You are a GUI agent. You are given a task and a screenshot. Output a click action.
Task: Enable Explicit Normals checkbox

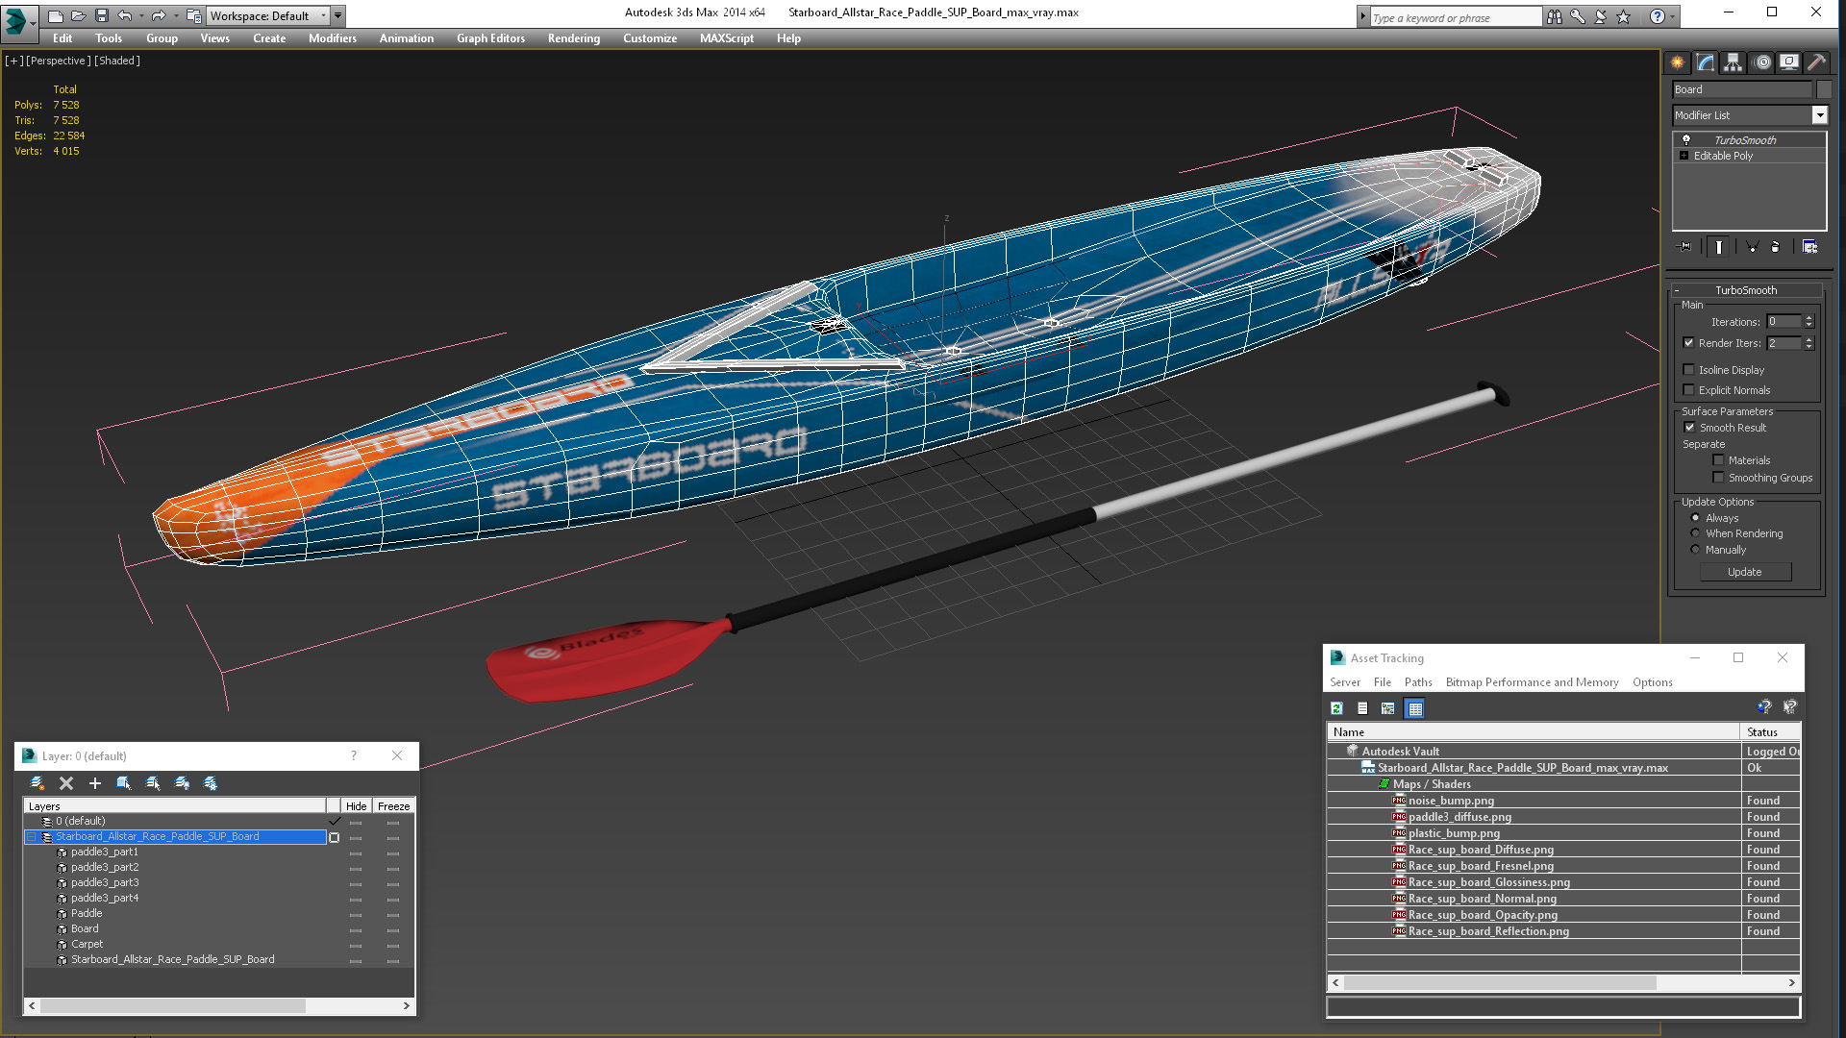[x=1689, y=390]
